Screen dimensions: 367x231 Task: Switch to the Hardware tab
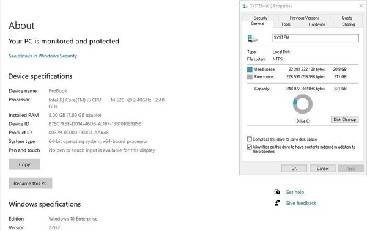[x=317, y=24]
